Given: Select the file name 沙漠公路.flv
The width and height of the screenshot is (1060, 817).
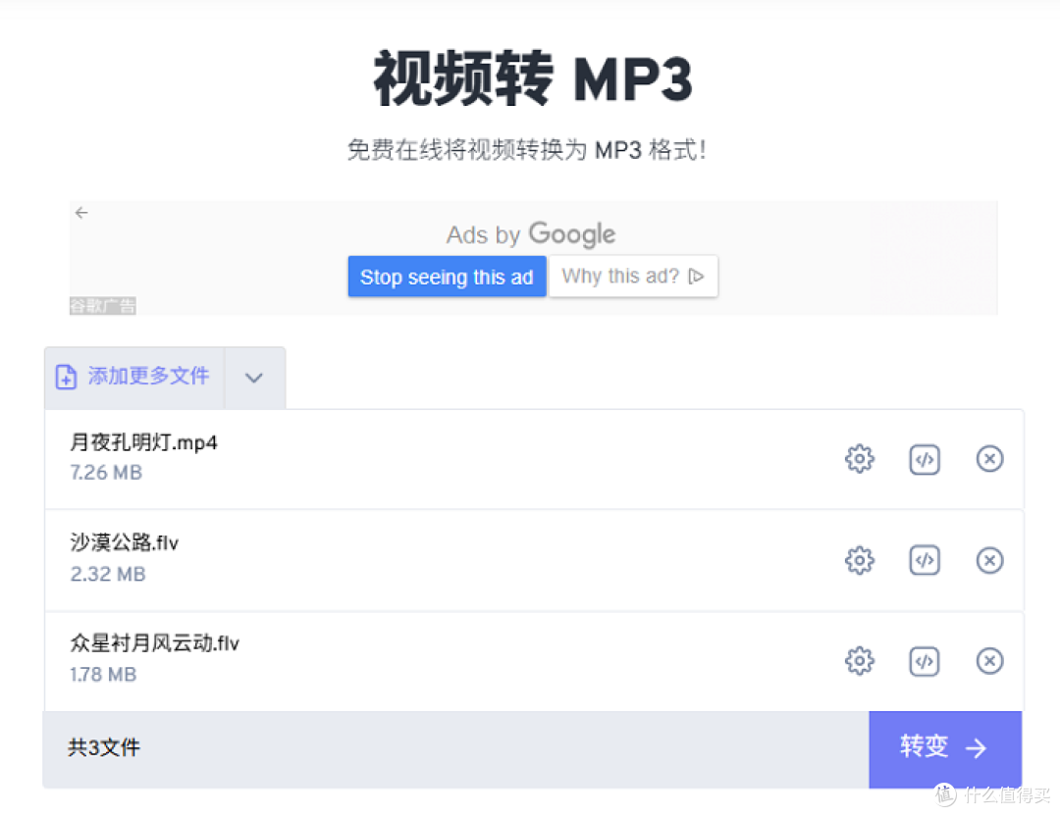Looking at the screenshot, I should click(x=125, y=542).
